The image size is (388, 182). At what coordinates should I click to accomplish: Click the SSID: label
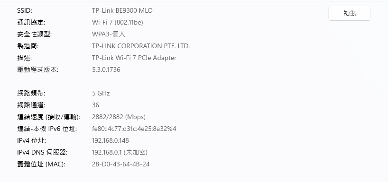pos(25,10)
